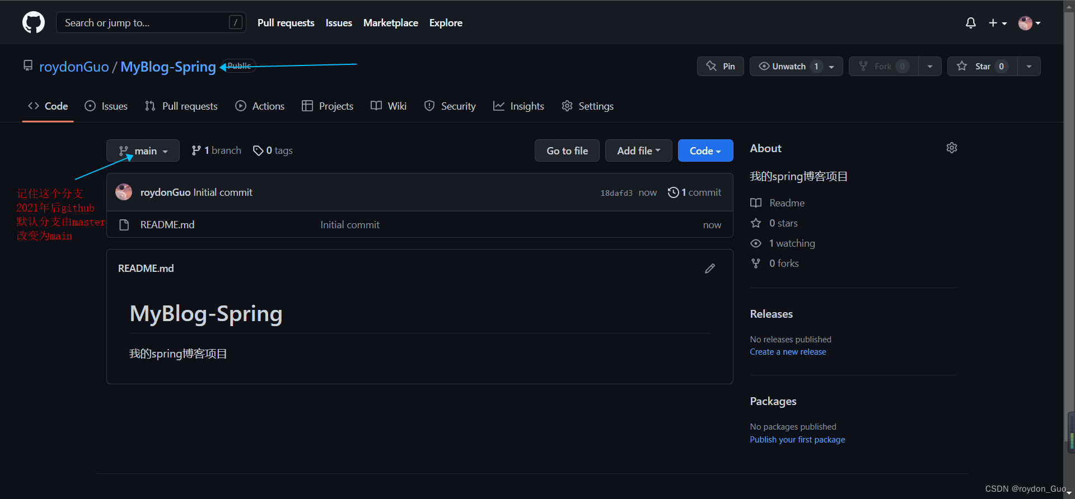This screenshot has width=1075, height=499.
Task: Open commit hash 18dafd3
Action: [616, 193]
